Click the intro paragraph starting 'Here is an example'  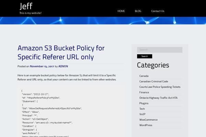(67, 77)
